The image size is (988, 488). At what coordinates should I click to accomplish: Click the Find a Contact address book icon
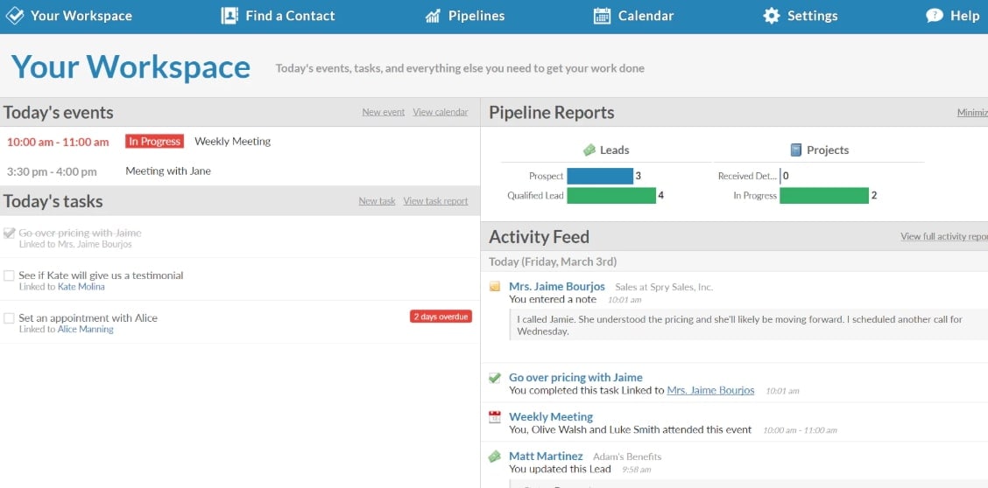point(229,16)
